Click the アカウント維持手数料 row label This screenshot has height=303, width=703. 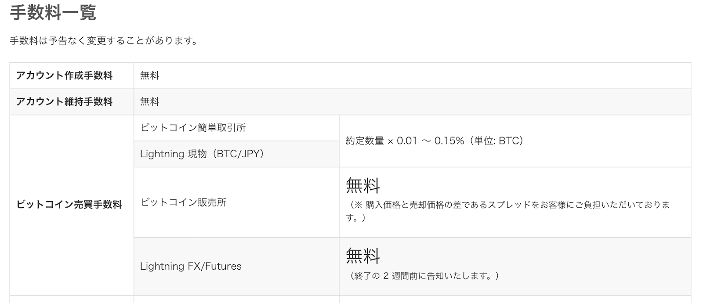click(x=65, y=102)
